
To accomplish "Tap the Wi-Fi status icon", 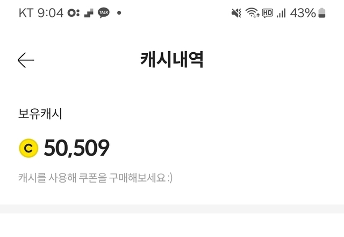I will coord(252,13).
